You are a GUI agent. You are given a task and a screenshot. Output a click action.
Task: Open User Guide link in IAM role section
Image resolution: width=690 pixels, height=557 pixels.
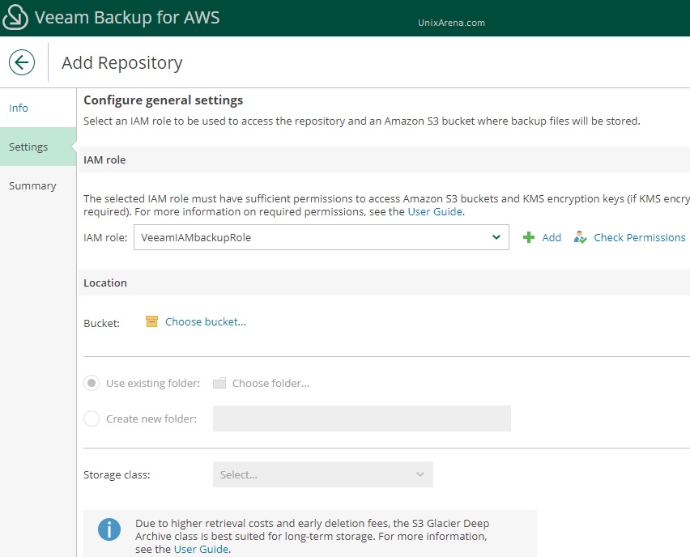[x=435, y=211]
